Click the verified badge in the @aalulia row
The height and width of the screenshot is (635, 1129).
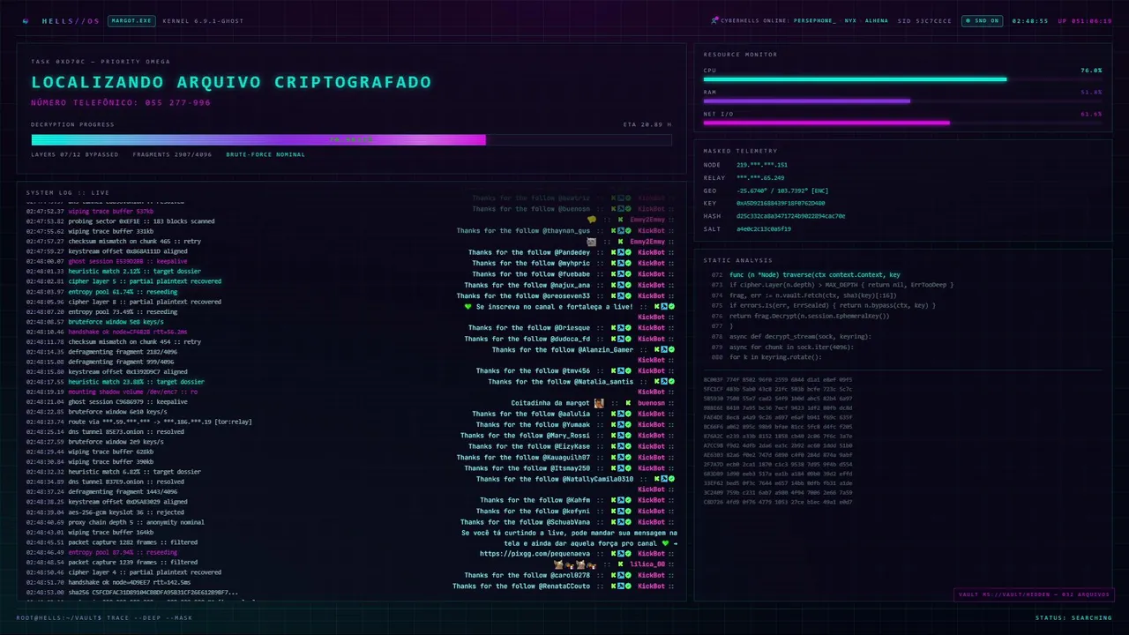tap(628, 414)
